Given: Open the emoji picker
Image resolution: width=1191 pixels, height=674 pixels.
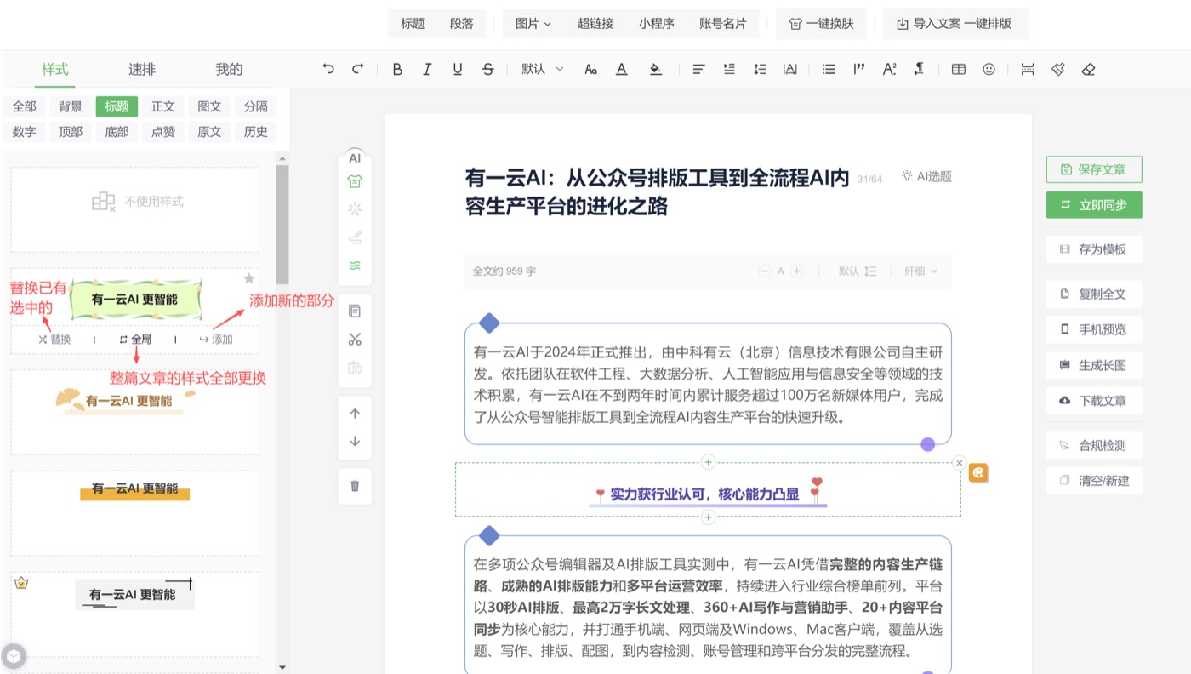Looking at the screenshot, I should pyautogui.click(x=989, y=70).
